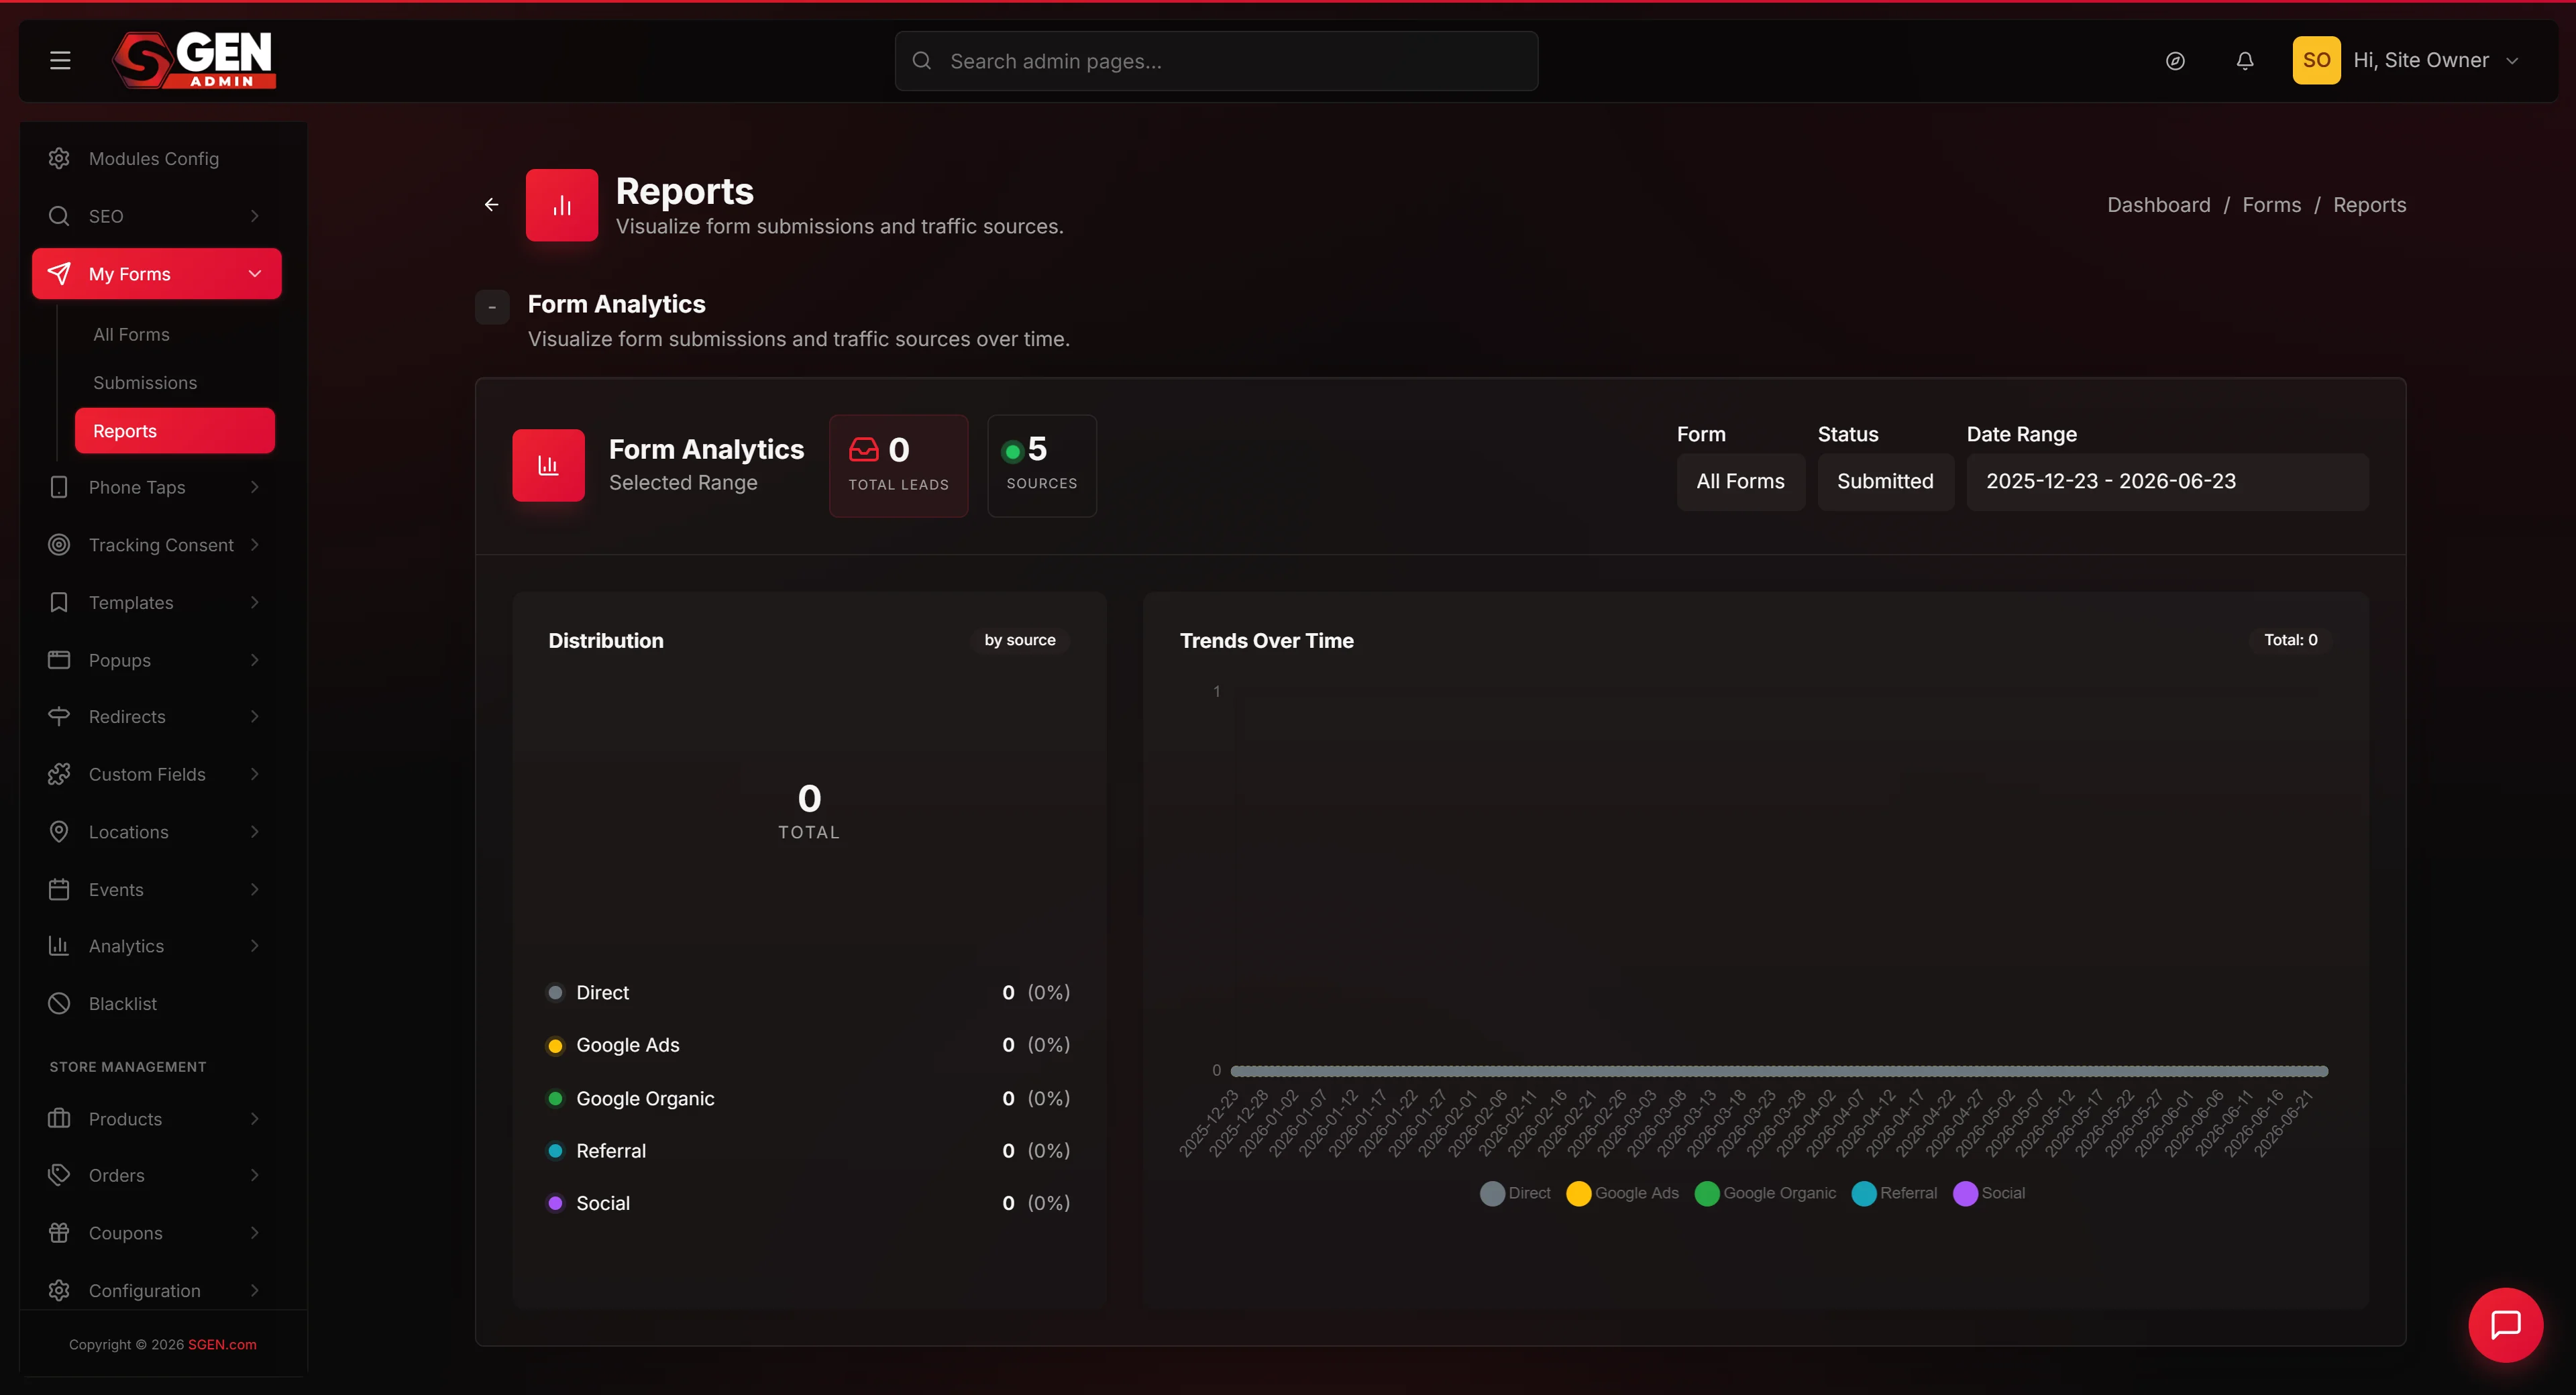
Task: Click the Form Analytics card chart icon
Action: tap(548, 465)
